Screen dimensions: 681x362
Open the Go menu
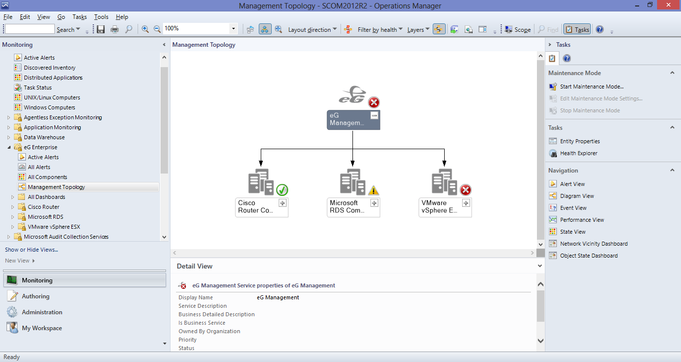click(61, 17)
